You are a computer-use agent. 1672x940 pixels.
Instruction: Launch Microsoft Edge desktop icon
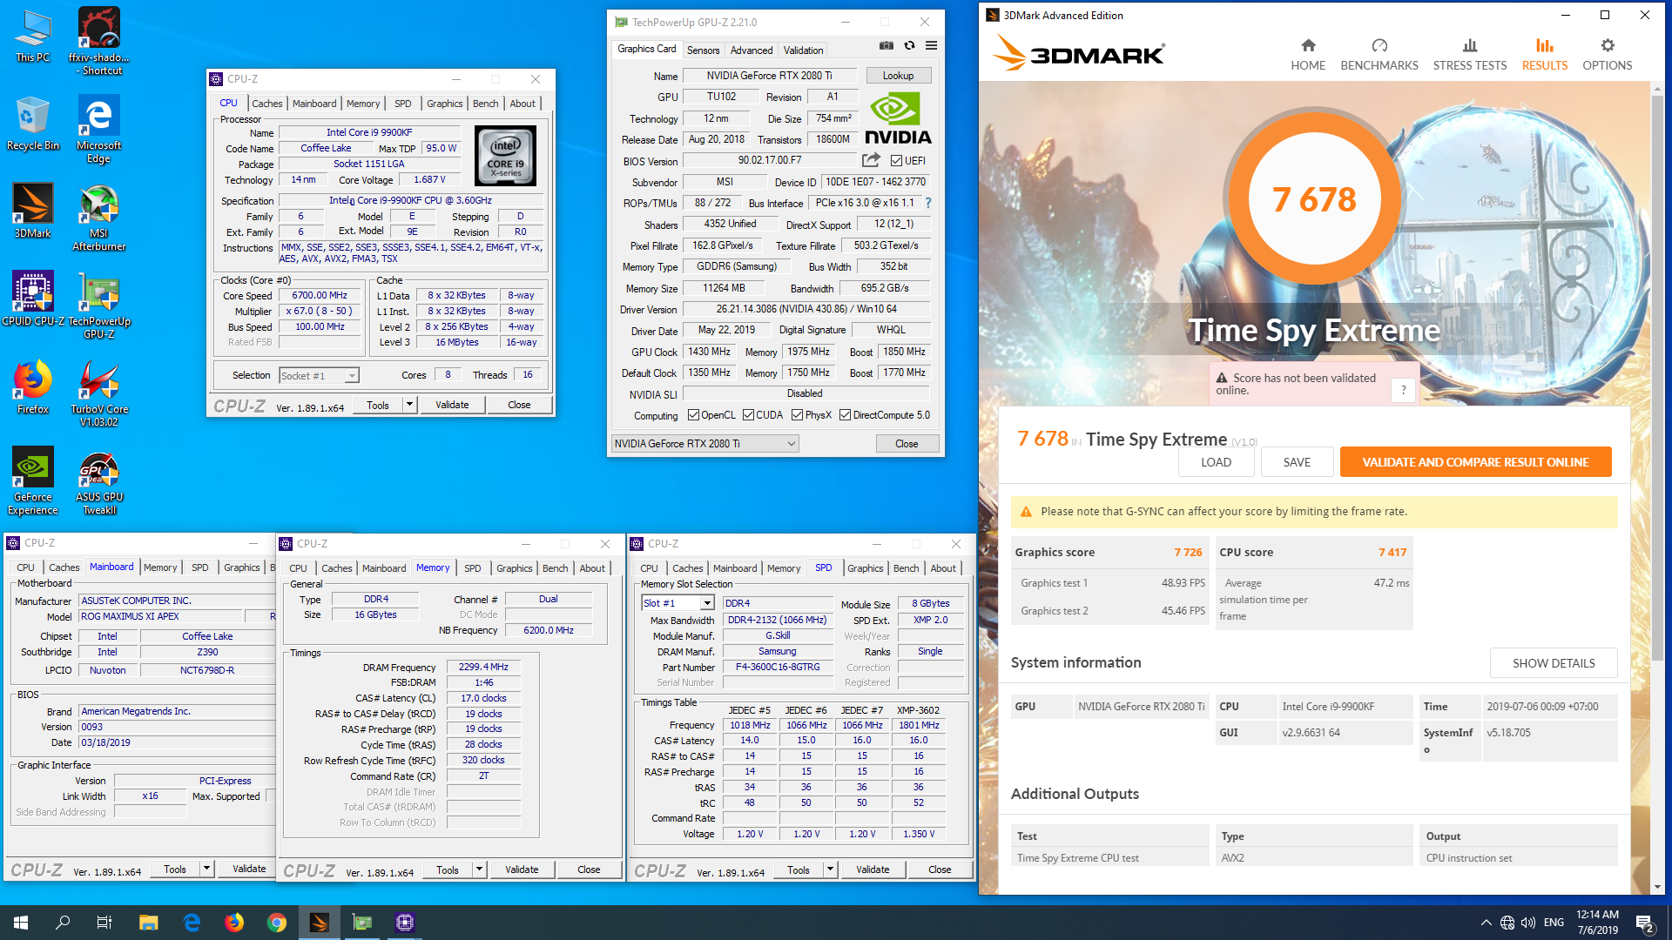99,129
